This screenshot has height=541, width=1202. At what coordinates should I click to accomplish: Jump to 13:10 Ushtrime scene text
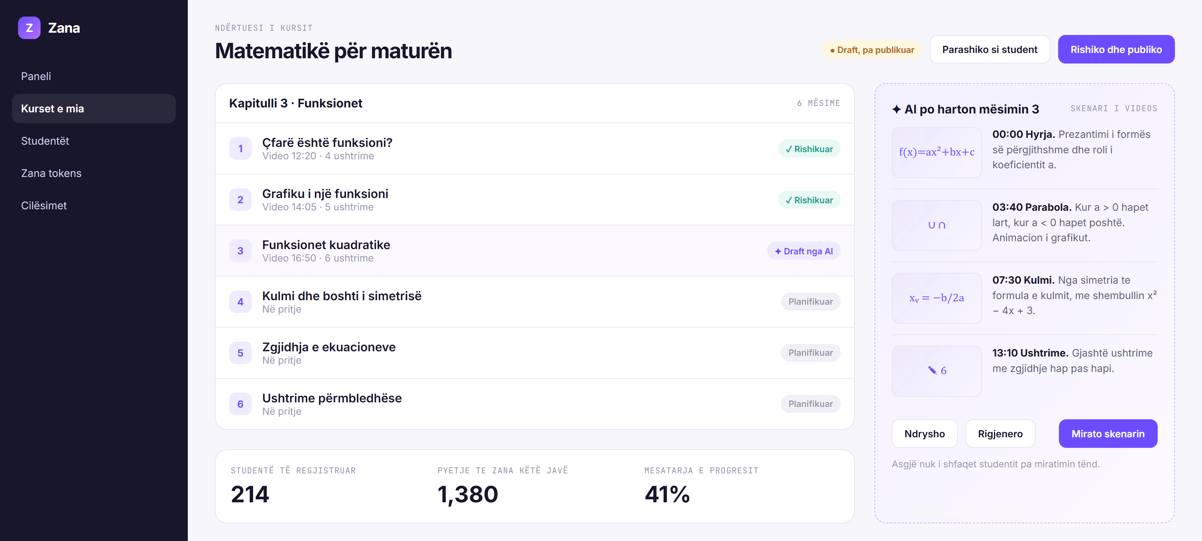click(1072, 360)
